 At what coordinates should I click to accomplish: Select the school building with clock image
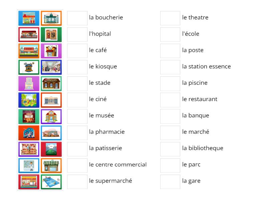[51, 116]
